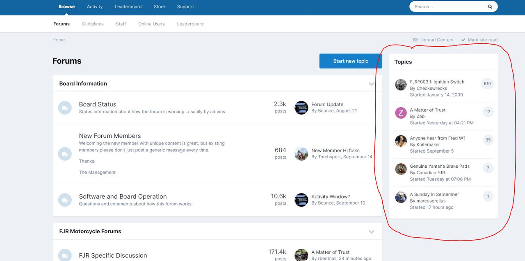Open Software and Board Operation forum

click(x=123, y=196)
